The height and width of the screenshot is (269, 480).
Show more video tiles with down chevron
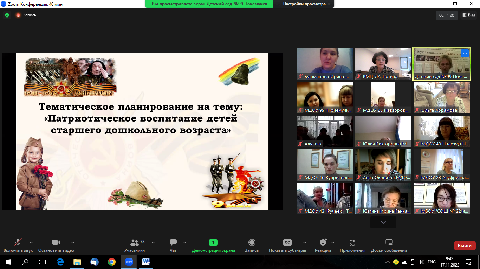[x=383, y=222]
